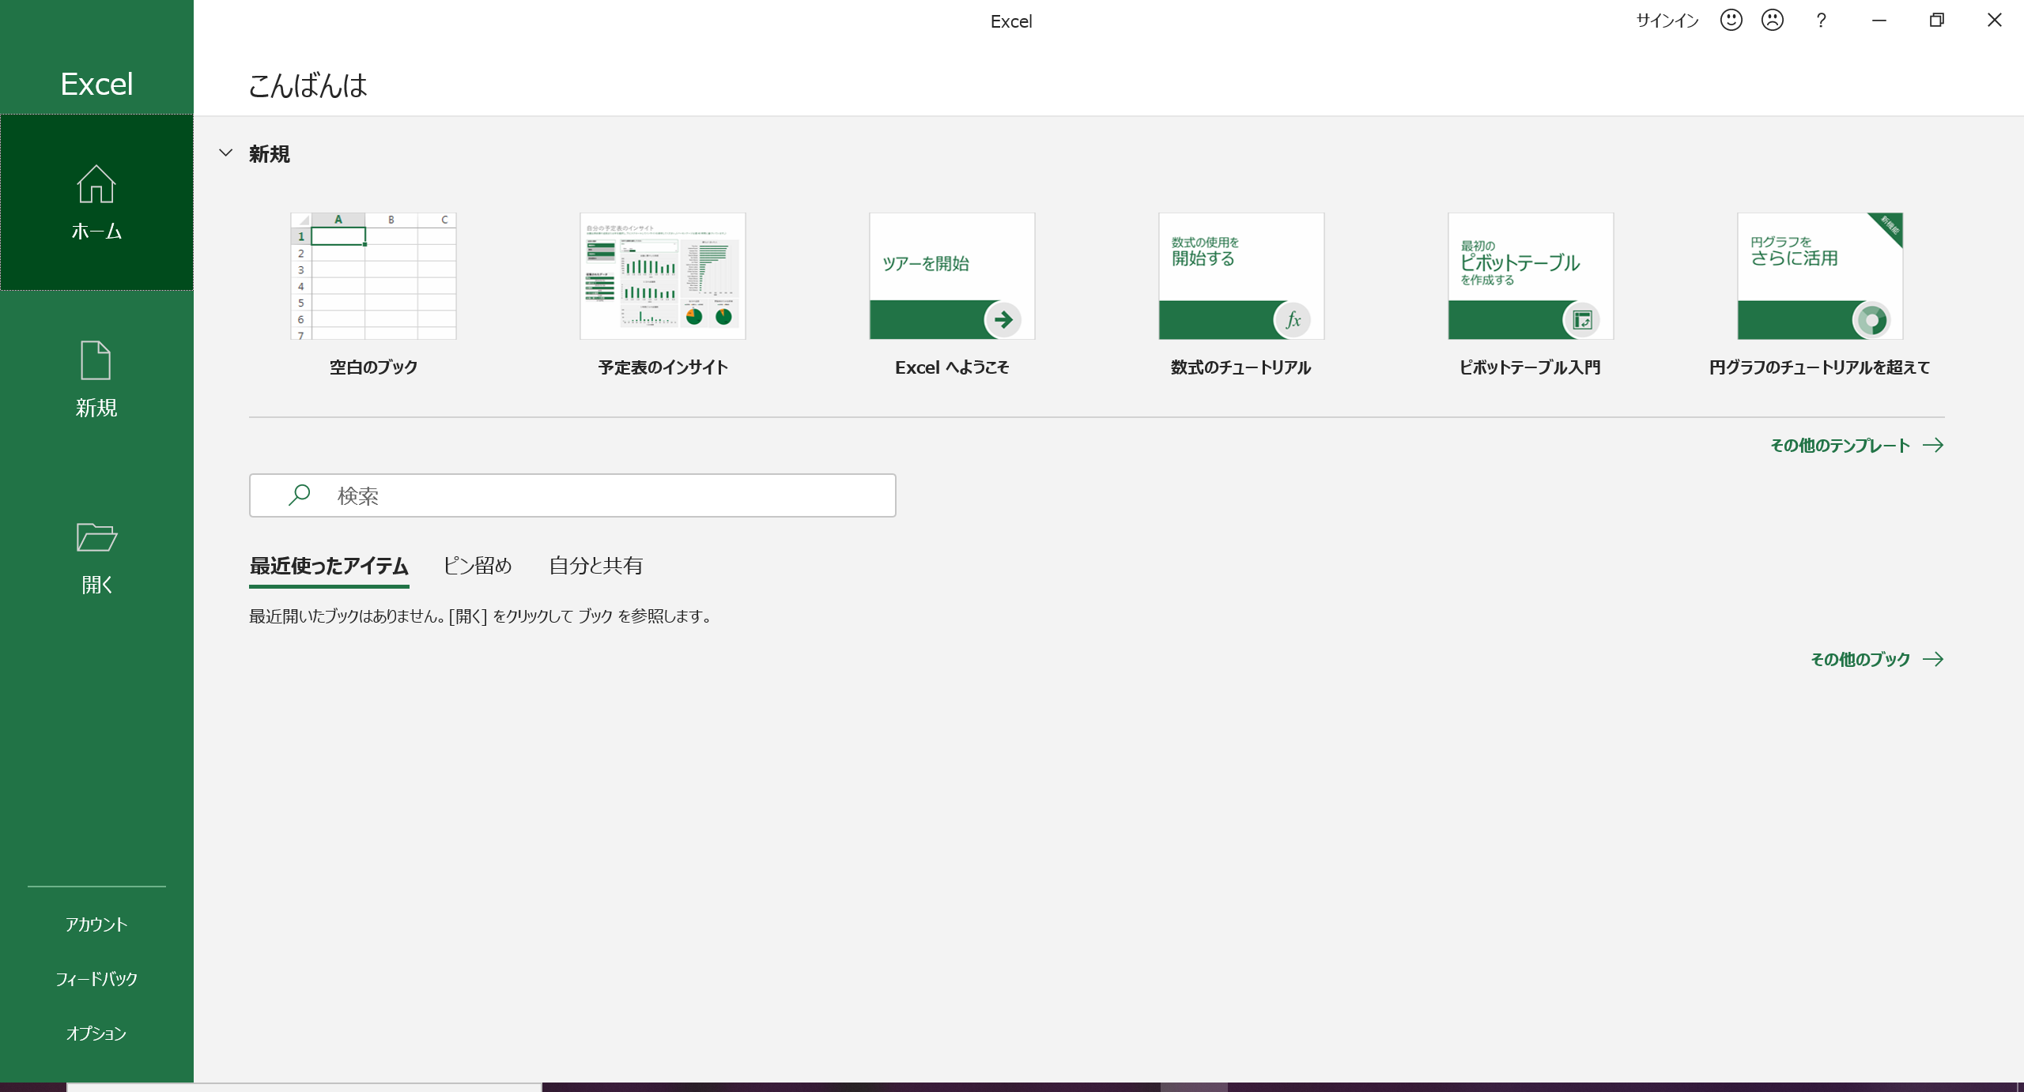This screenshot has width=2024, height=1092.
Task: Open help with the question mark icon
Action: click(x=1821, y=21)
